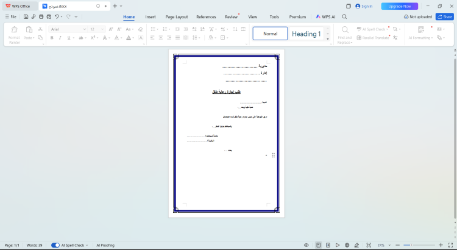Click the Cut scissors icon
457x250 pixels.
pos(40,29)
